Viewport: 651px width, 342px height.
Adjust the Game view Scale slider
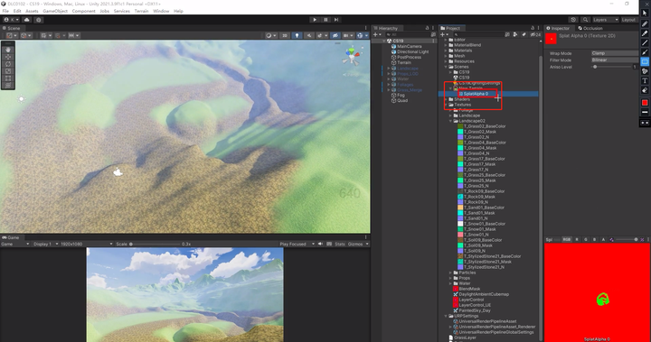[x=155, y=244]
